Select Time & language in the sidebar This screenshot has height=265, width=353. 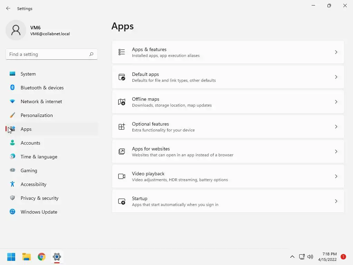point(39,157)
